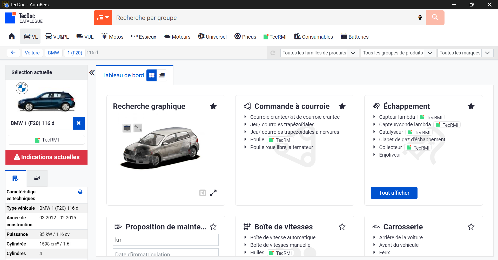
Task: Click the battery part icon in graphic search
Action: (127, 128)
